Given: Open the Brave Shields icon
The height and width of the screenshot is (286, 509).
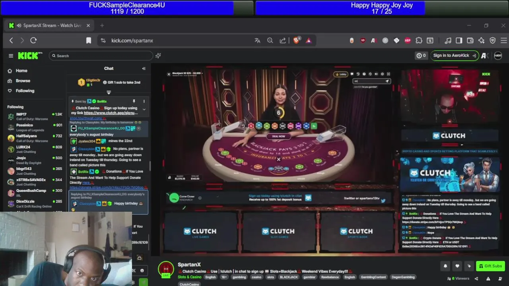Looking at the screenshot, I should (x=297, y=40).
